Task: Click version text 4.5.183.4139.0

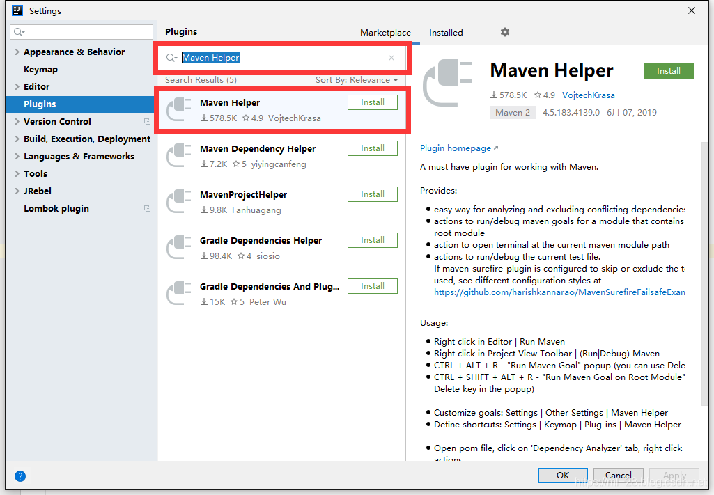Action: tap(571, 112)
